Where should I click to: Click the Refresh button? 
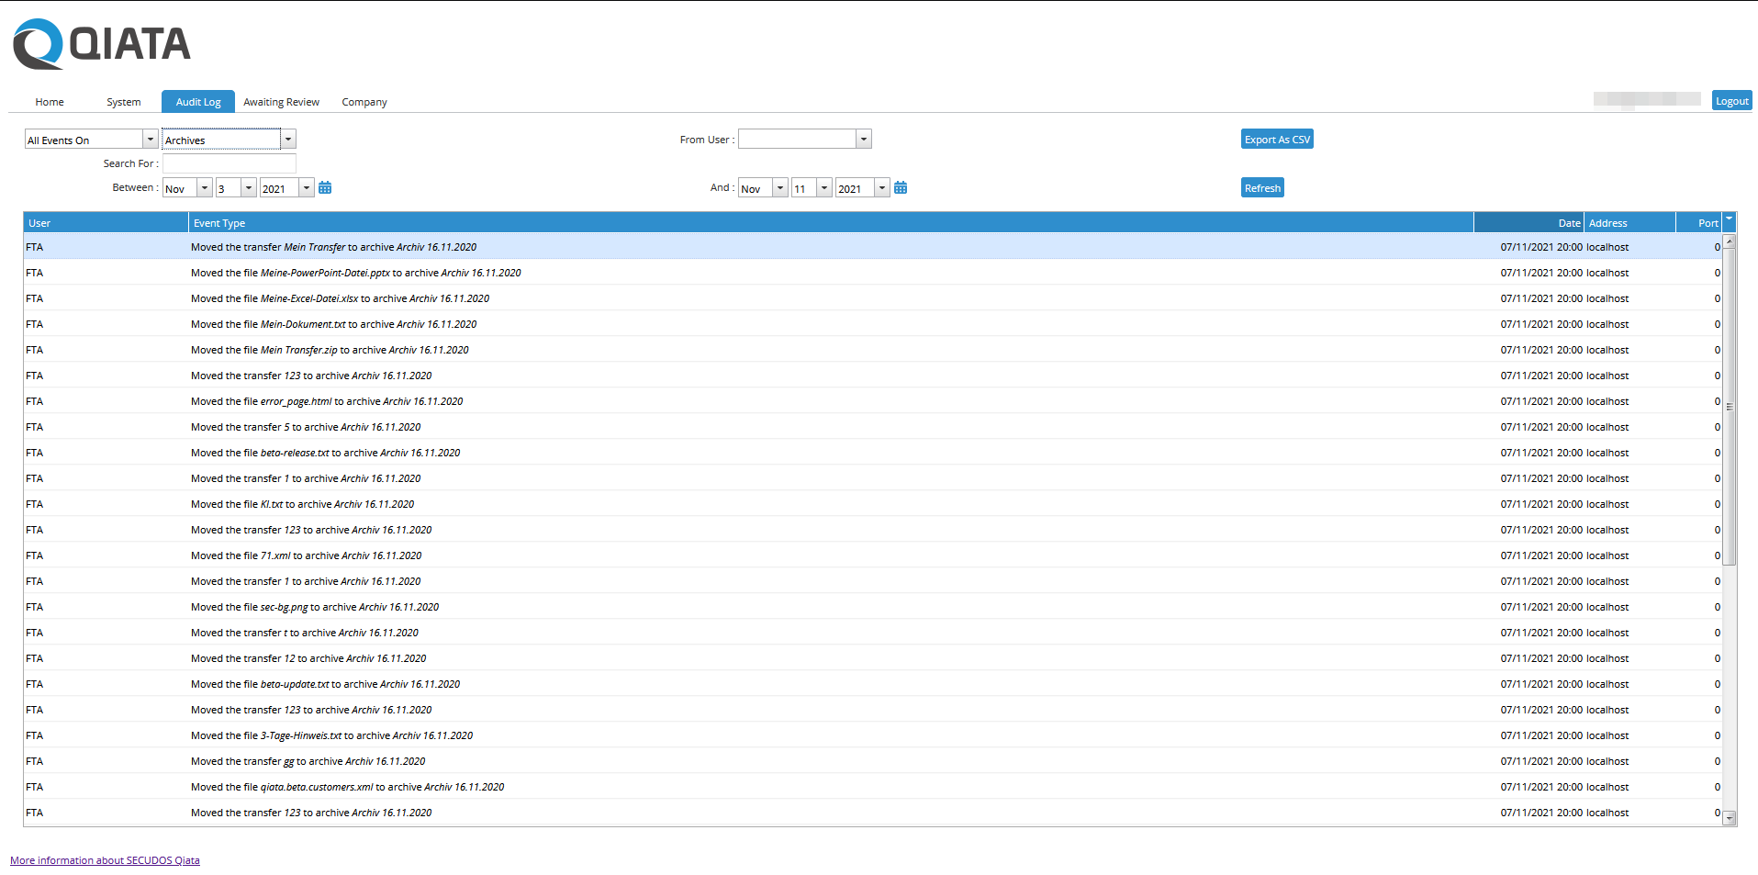click(x=1261, y=187)
